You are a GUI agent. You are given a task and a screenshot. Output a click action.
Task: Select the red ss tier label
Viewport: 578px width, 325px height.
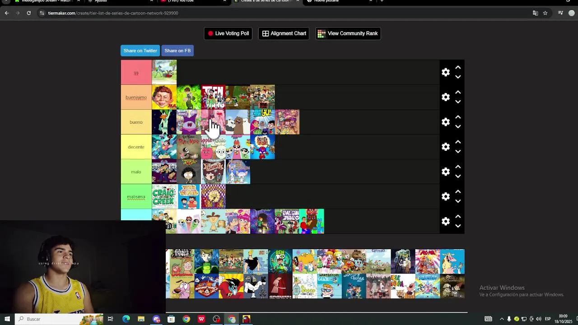pos(136,72)
